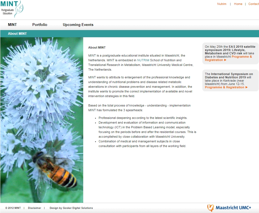Open the Nutrim link in the header

tap(222, 4)
